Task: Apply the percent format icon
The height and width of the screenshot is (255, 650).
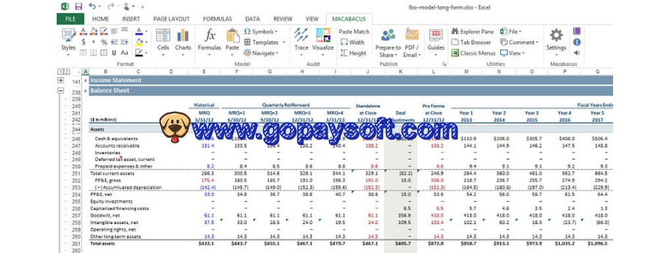Action: (104, 42)
